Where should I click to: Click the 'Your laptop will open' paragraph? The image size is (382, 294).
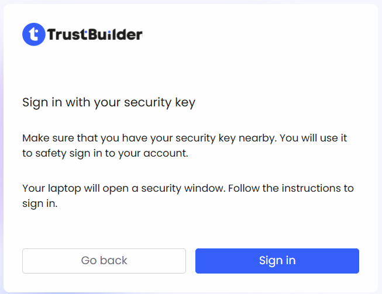click(x=188, y=196)
